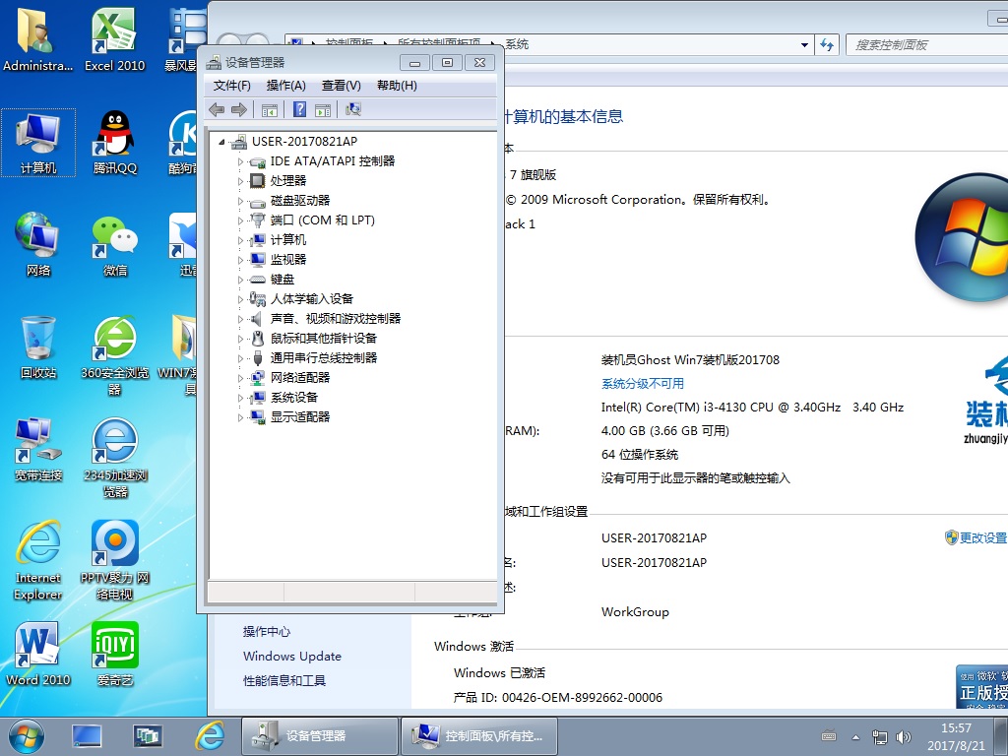The width and height of the screenshot is (1008, 756).
Task: Open the Windows Update link
Action: [292, 657]
